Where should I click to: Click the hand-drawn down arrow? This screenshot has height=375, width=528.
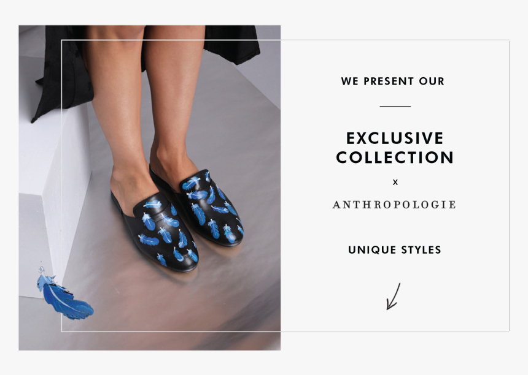pos(394,297)
